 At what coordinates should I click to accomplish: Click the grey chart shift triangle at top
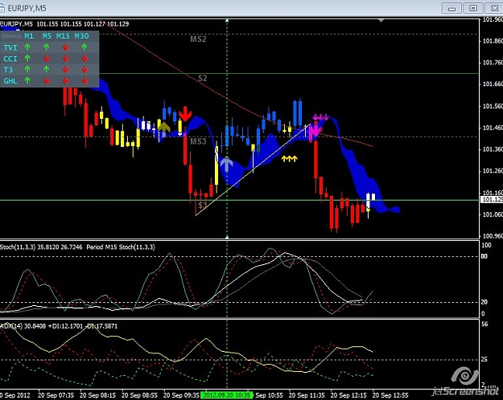(381, 21)
